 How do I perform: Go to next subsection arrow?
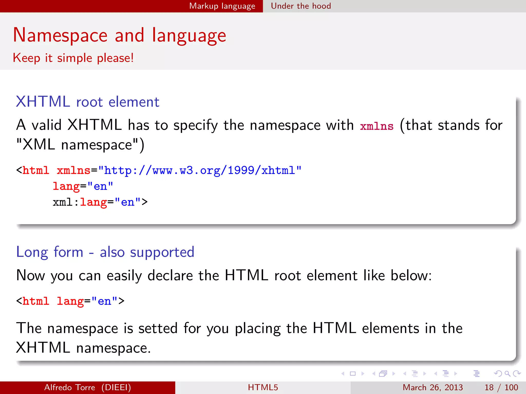pos(425,374)
